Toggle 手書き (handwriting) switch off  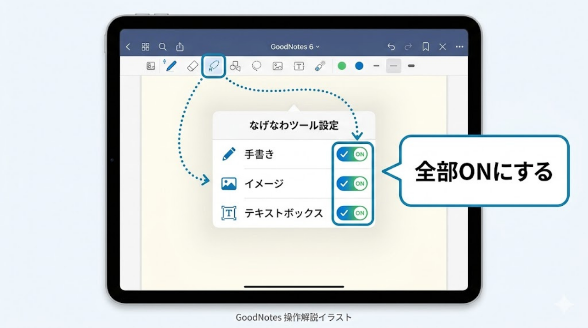tap(352, 154)
